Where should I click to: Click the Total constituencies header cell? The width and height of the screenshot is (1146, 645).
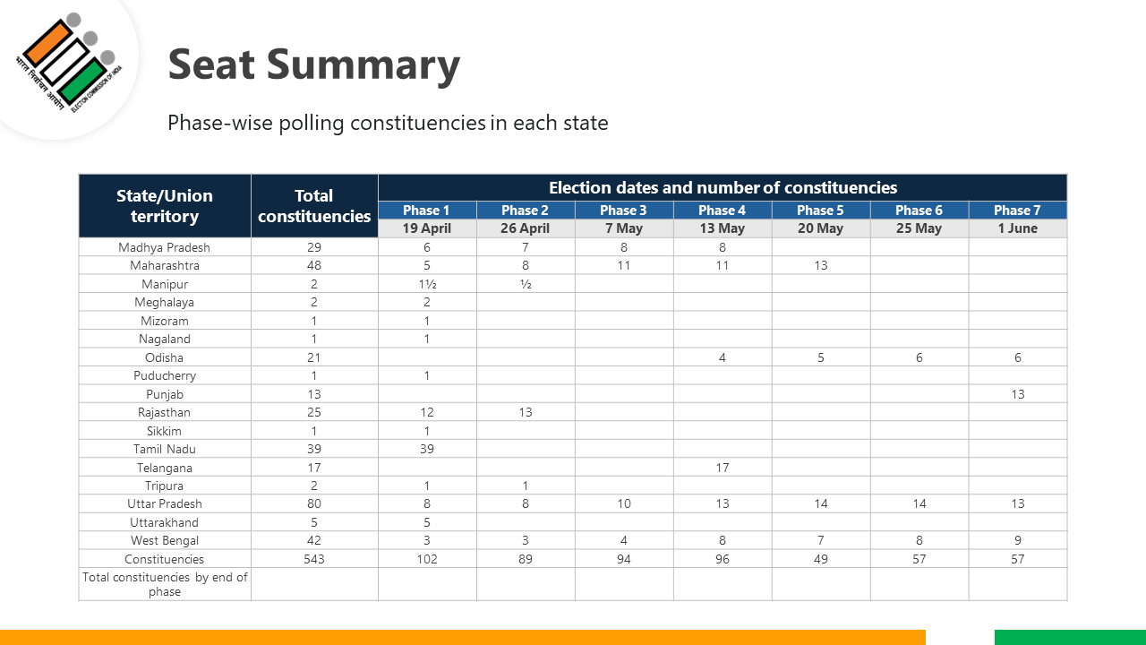(314, 206)
